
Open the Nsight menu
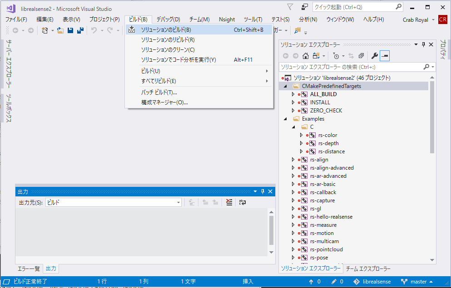click(x=227, y=20)
